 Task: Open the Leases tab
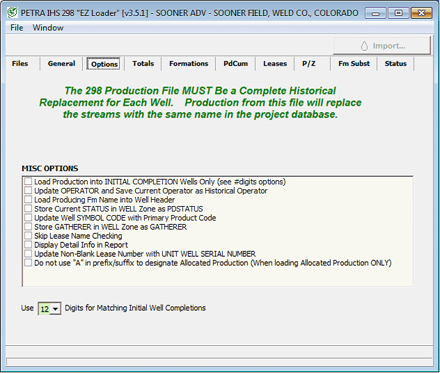275,63
